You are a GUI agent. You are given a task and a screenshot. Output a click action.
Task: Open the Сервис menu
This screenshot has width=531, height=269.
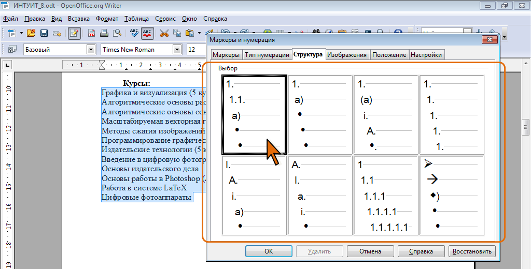[x=165, y=19]
